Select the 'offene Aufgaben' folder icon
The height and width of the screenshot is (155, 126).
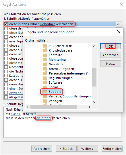point(45,69)
